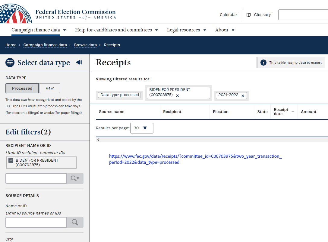
Task: Go to Campaign finance data breadcrumb
Action: click(45, 45)
